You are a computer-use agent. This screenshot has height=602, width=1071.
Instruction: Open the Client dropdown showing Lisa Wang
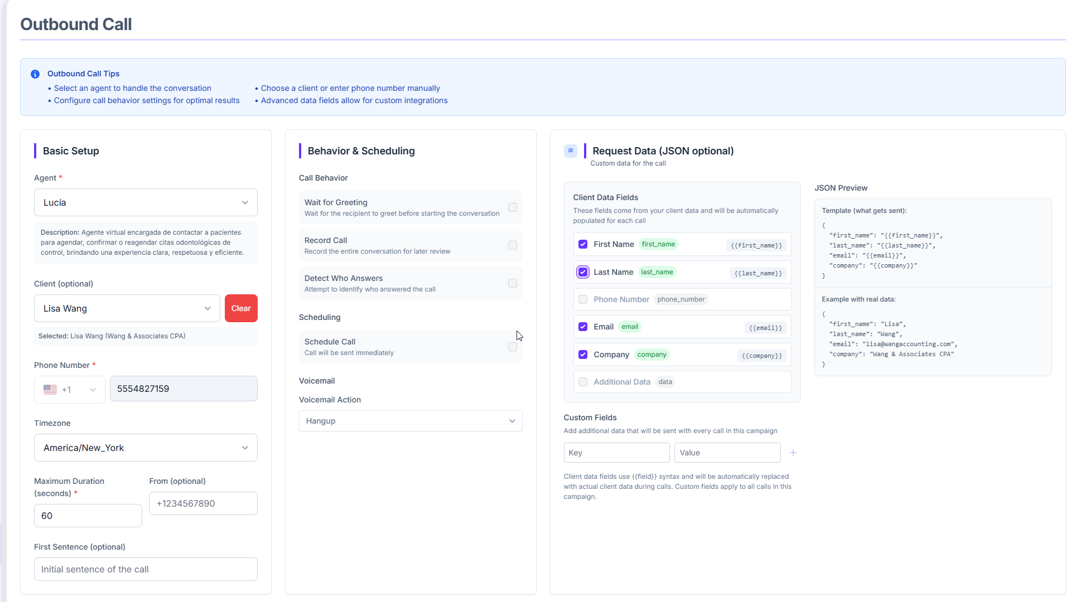pos(127,308)
